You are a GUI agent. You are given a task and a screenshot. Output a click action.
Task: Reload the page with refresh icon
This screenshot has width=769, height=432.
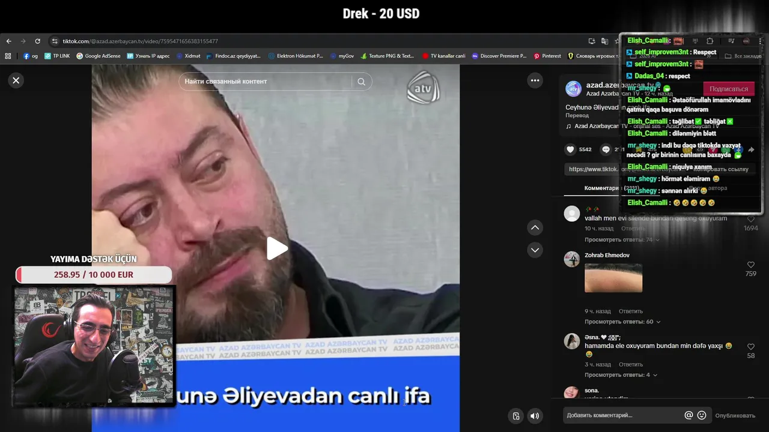pyautogui.click(x=37, y=41)
